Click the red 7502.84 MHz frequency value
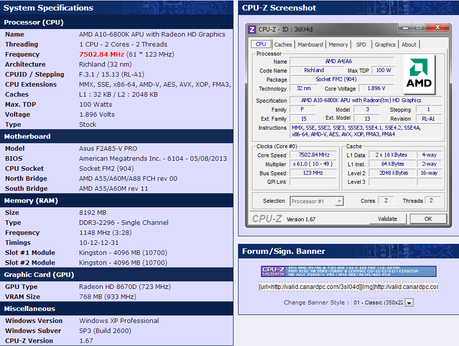 click(x=102, y=55)
